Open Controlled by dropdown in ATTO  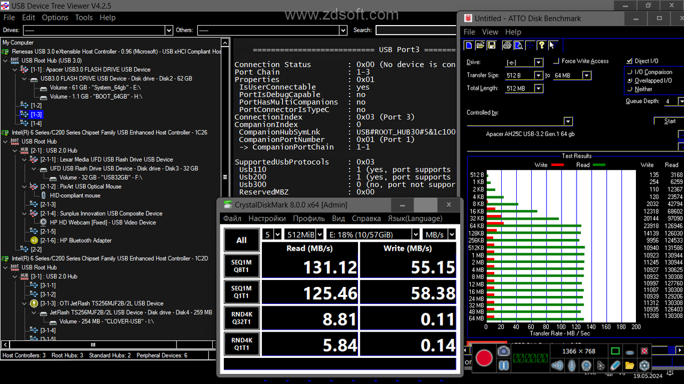click(x=568, y=122)
